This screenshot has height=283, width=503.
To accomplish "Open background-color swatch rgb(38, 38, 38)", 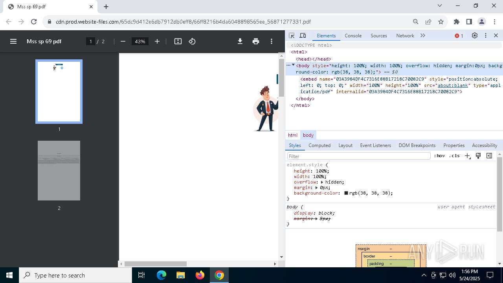I will tap(346, 193).
